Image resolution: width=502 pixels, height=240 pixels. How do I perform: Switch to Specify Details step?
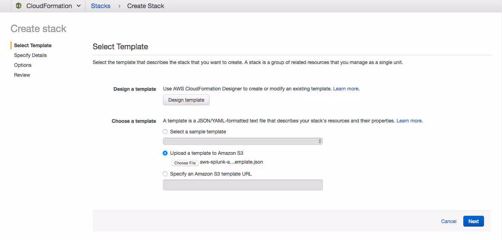tap(30, 55)
